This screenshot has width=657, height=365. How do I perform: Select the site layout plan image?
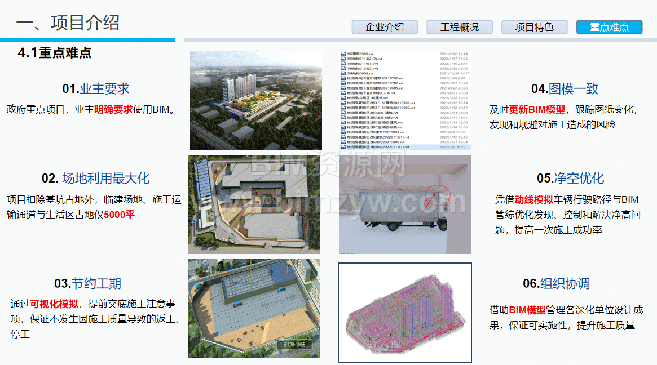click(254, 204)
